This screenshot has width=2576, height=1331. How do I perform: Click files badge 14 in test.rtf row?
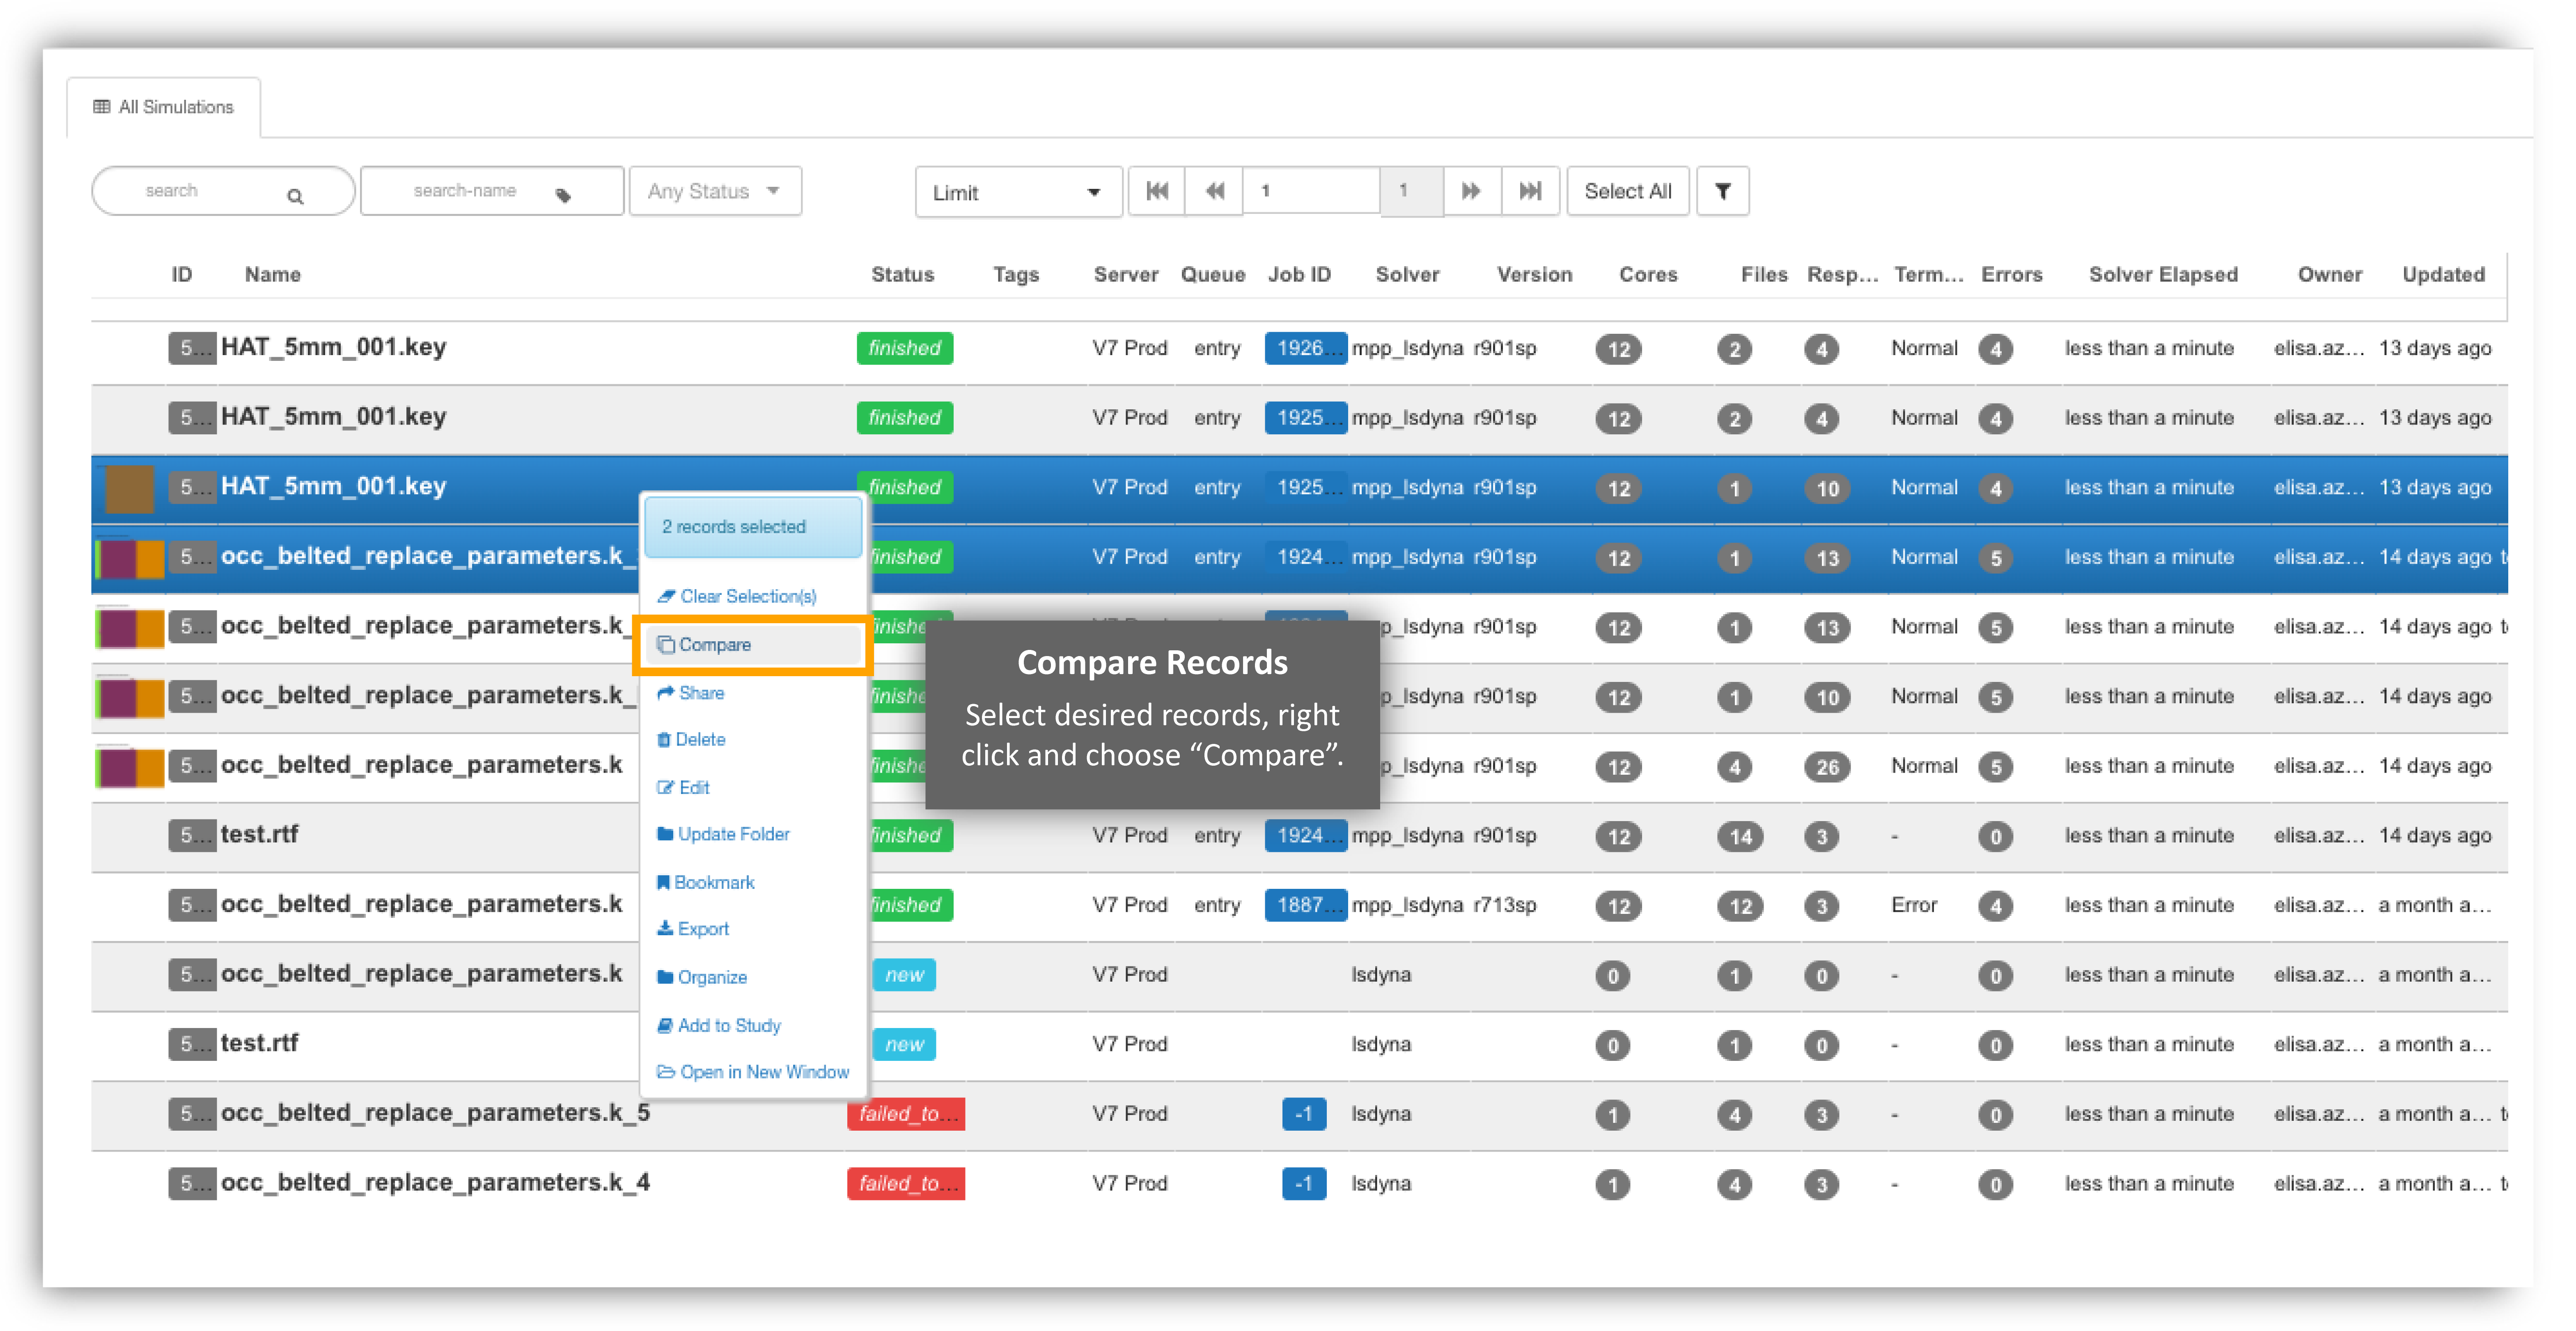[1740, 837]
